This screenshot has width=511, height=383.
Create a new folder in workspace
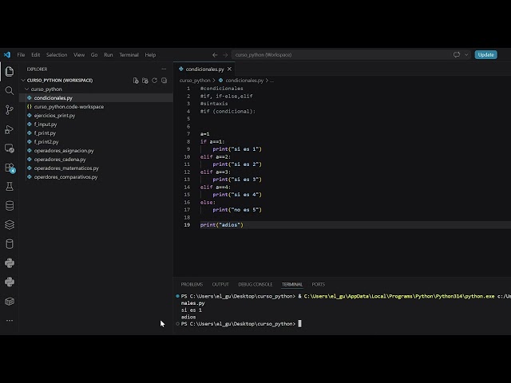coord(145,81)
